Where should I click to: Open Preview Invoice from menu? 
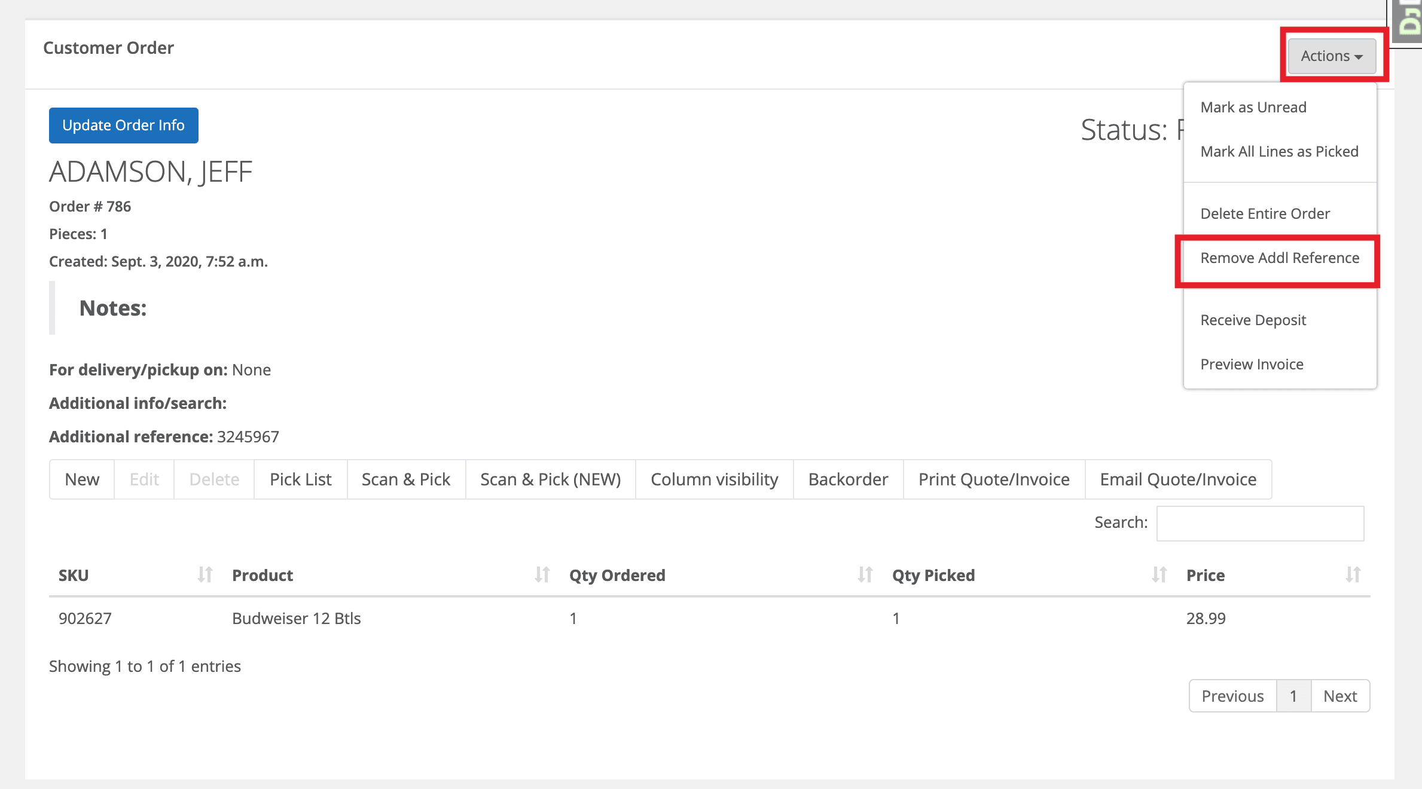coord(1252,364)
